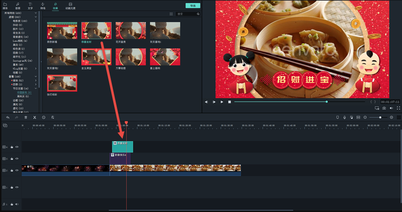Toggle lock on audio track 1
The width and height of the screenshot is (402, 212).
pyautogui.click(x=12, y=204)
